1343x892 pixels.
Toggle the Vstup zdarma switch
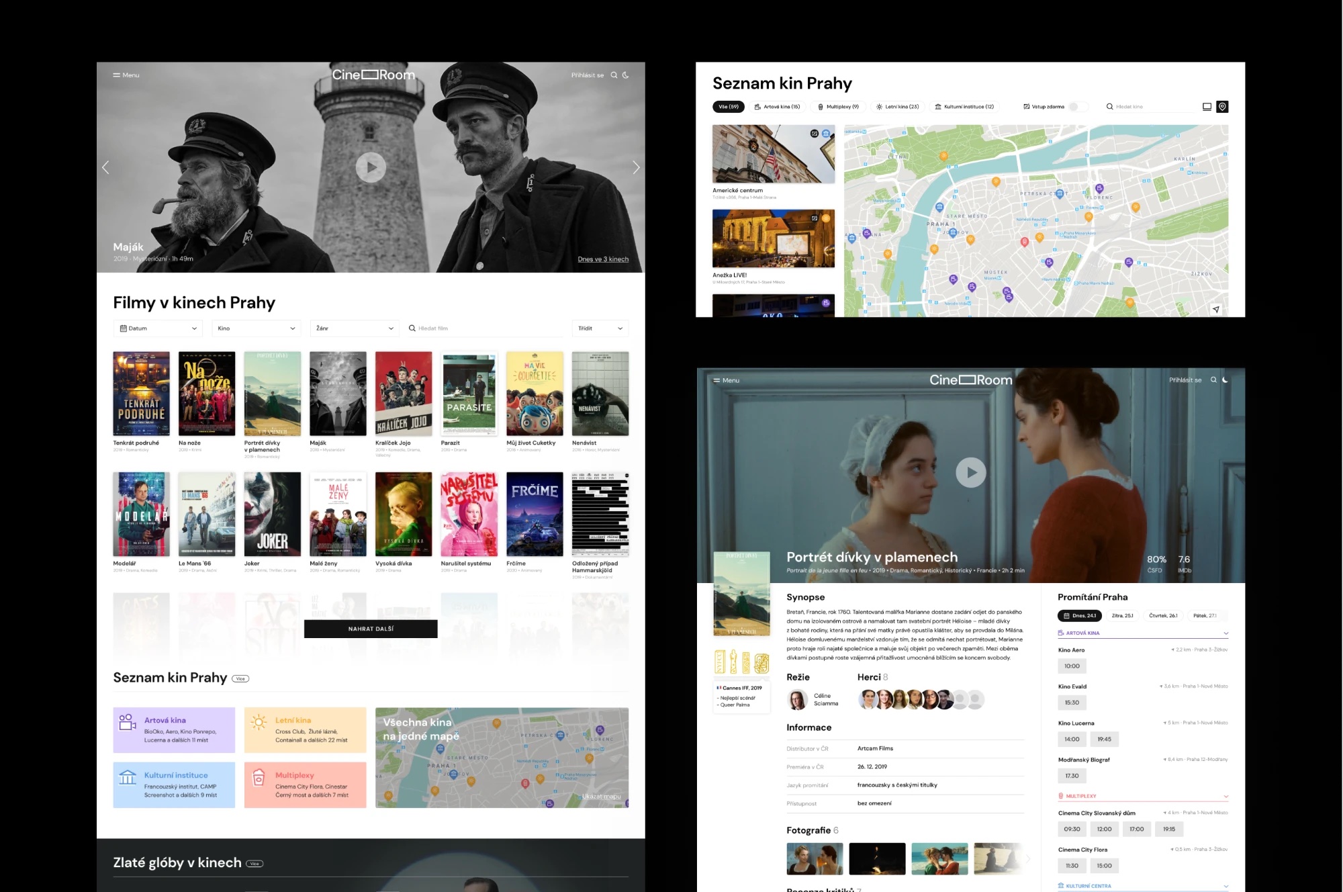[x=1077, y=107]
